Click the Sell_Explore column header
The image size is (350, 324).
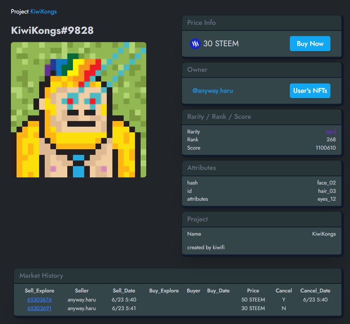click(x=39, y=291)
